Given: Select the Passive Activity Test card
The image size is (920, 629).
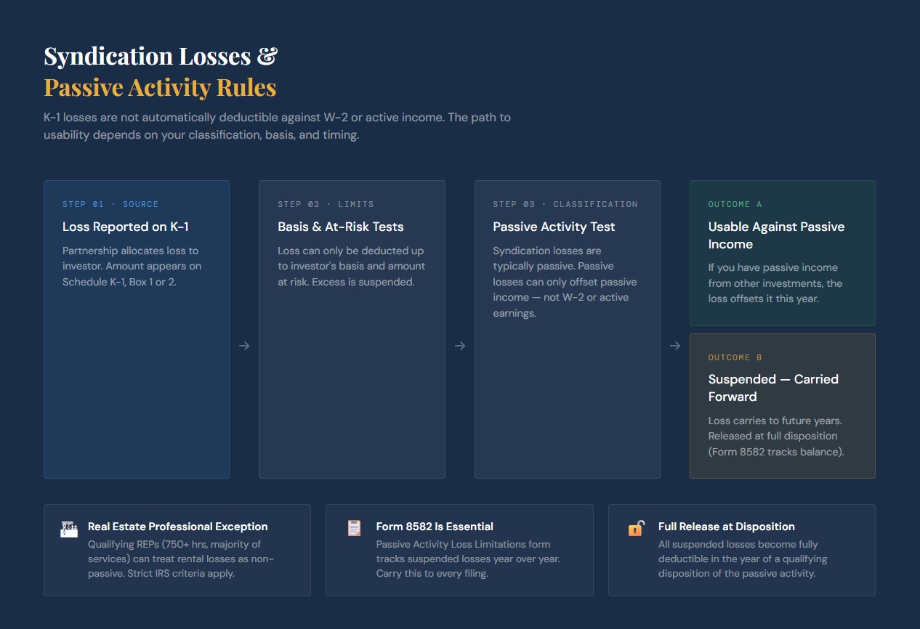Looking at the screenshot, I should (x=567, y=329).
